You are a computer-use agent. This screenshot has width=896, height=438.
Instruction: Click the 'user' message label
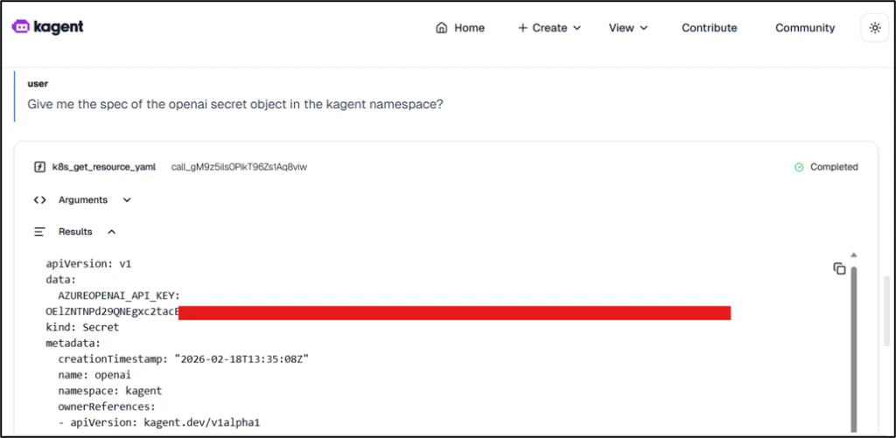point(38,83)
